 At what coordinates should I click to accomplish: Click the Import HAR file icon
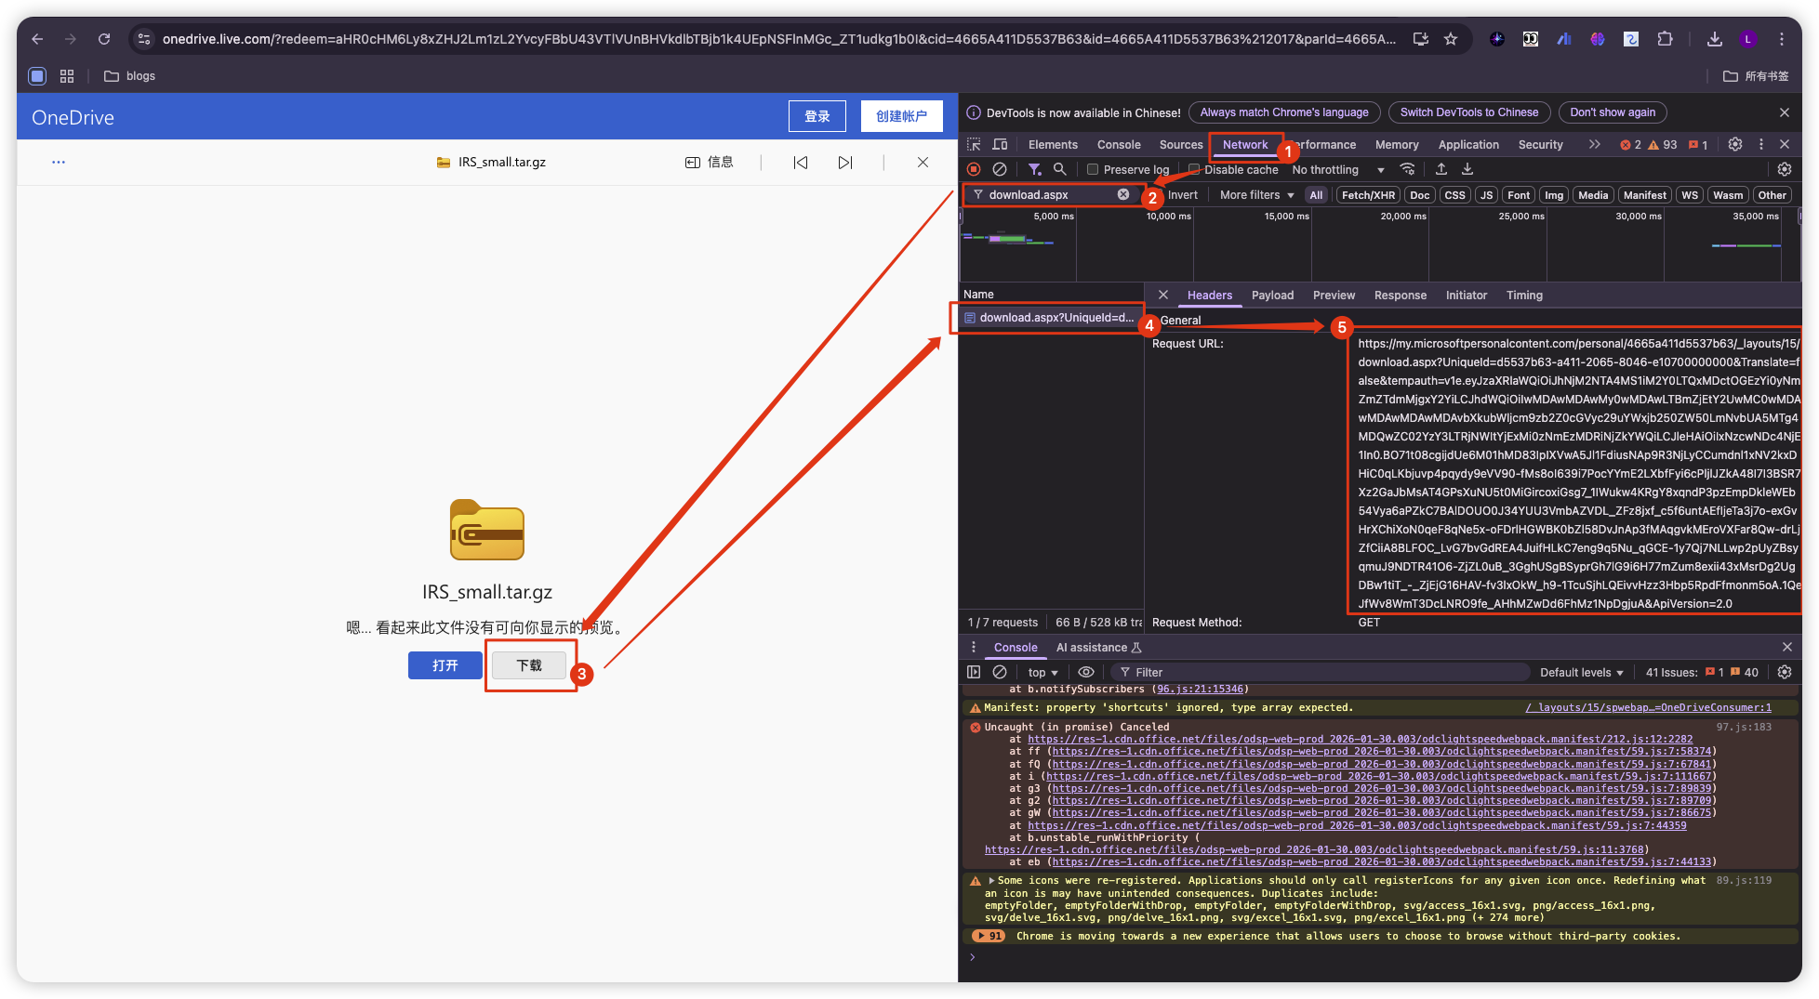click(x=1441, y=169)
